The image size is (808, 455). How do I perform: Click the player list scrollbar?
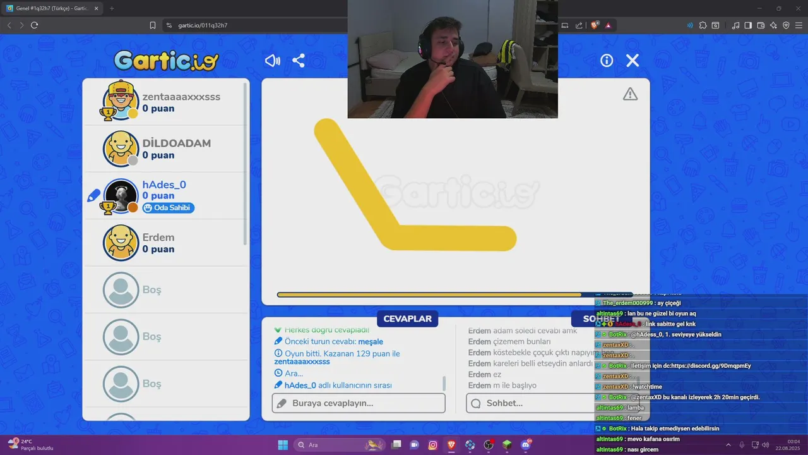pyautogui.click(x=246, y=164)
